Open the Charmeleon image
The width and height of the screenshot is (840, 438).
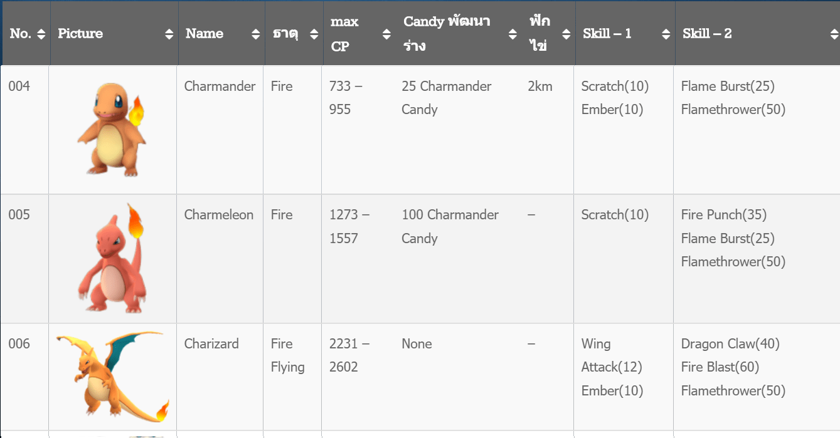113,258
